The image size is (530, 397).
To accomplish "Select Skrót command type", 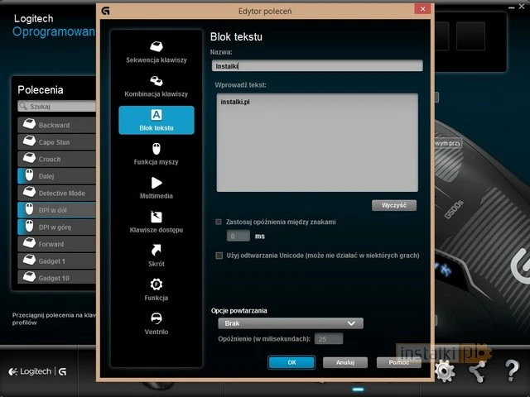I will (x=157, y=256).
